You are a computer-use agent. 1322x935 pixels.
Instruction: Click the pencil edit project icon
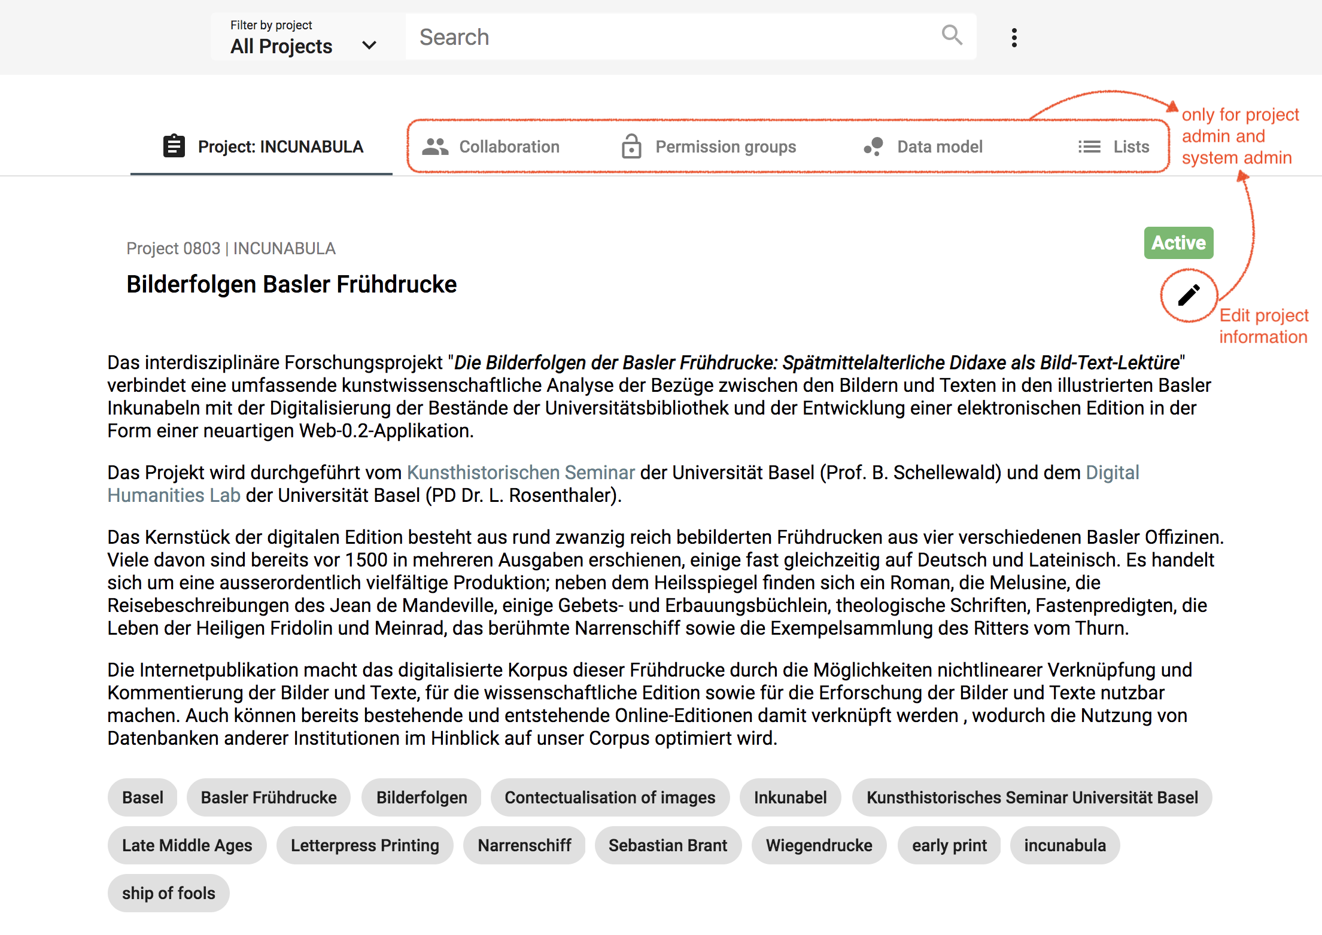[x=1189, y=296]
